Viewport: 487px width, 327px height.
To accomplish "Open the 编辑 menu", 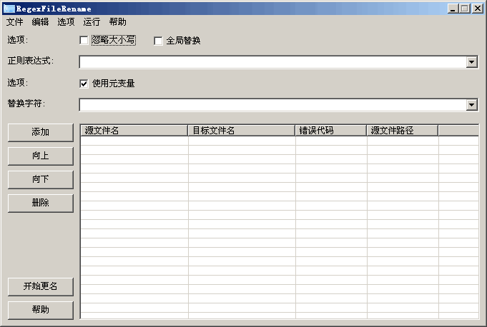I will click(40, 22).
